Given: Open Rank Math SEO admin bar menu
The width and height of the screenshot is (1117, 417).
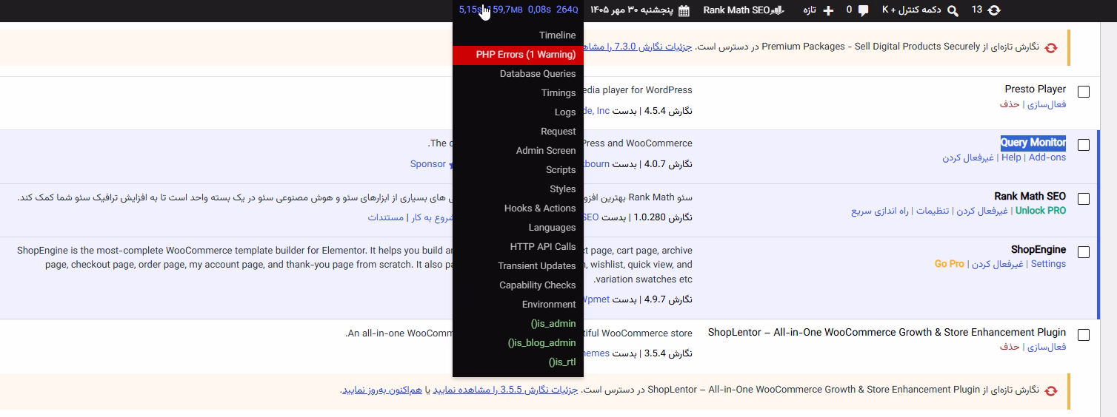Looking at the screenshot, I should click(x=744, y=10).
